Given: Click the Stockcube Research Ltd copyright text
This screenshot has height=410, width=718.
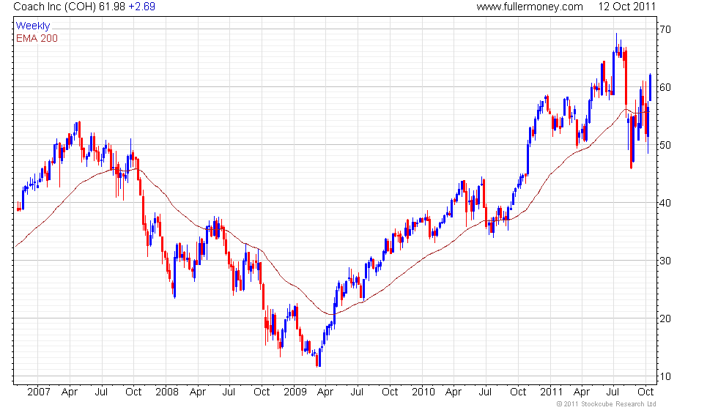Looking at the screenshot, I should tap(607, 404).
